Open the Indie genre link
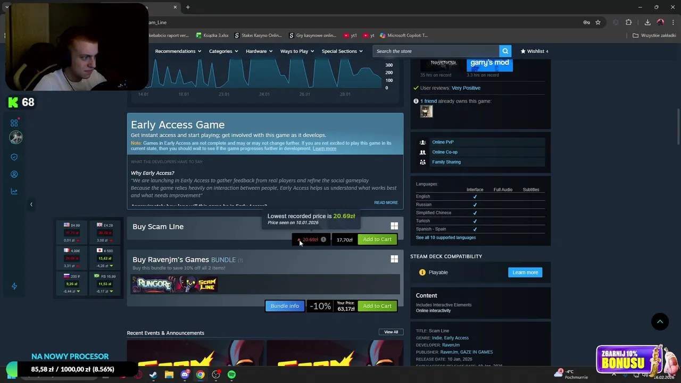The height and width of the screenshot is (383, 681). pyautogui.click(x=437, y=338)
